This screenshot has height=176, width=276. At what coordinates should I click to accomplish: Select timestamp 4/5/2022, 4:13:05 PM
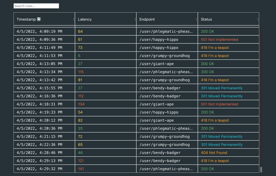pos(39,64)
